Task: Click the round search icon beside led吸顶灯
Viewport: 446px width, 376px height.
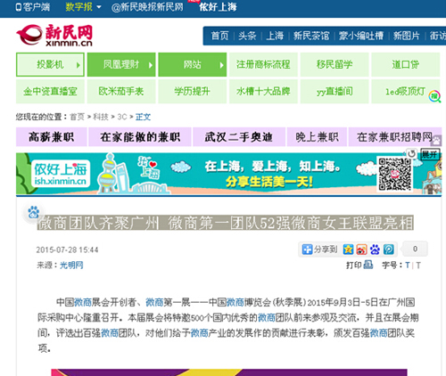Action: [434, 96]
